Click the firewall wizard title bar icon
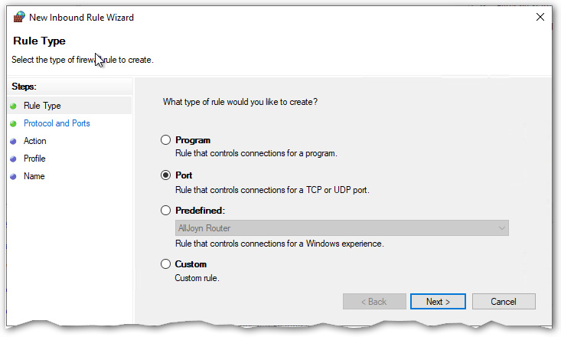The height and width of the screenshot is (337, 561). [18, 17]
